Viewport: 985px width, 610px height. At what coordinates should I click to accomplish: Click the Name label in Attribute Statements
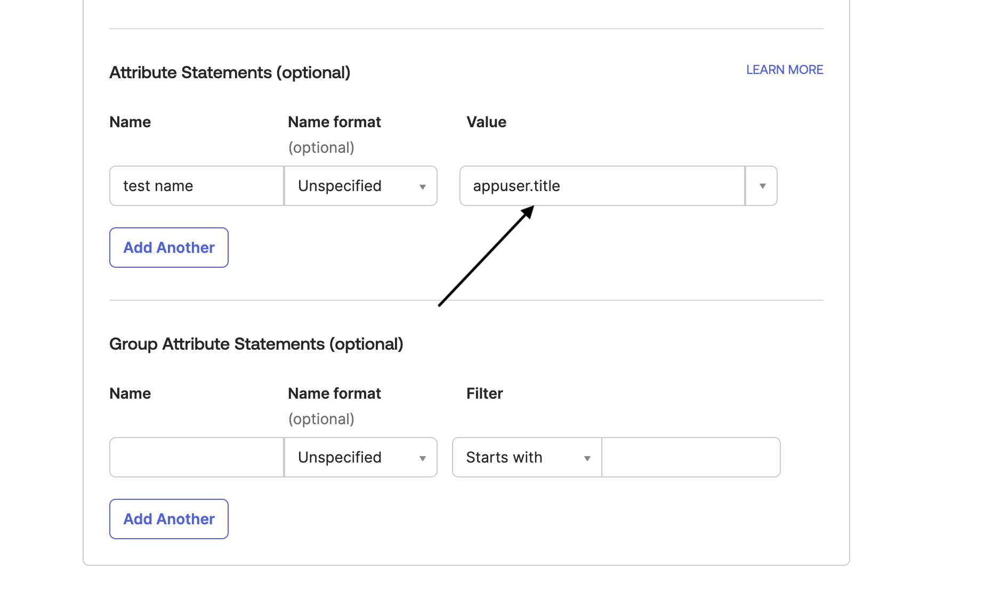coord(130,122)
